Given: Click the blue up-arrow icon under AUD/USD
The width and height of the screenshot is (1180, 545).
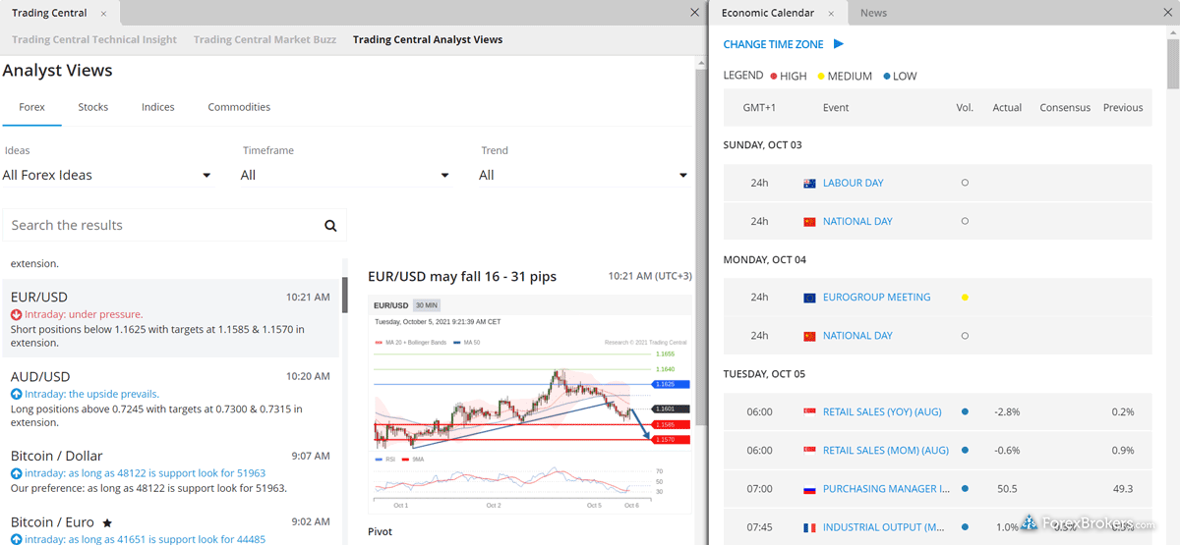Looking at the screenshot, I should [16, 394].
